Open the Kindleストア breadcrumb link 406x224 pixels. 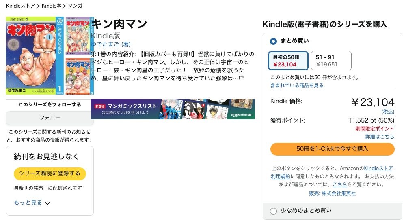[20, 6]
